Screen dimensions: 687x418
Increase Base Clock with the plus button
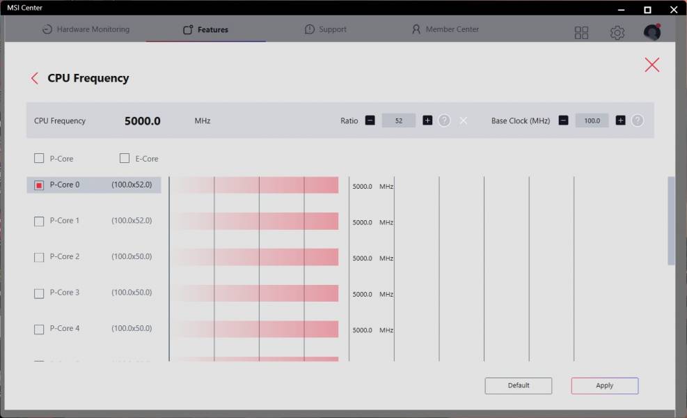click(620, 121)
